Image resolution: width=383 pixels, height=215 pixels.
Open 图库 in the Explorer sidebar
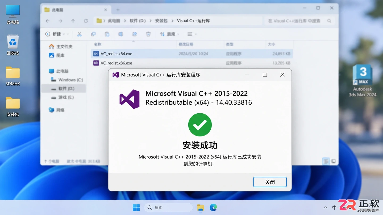click(57, 55)
